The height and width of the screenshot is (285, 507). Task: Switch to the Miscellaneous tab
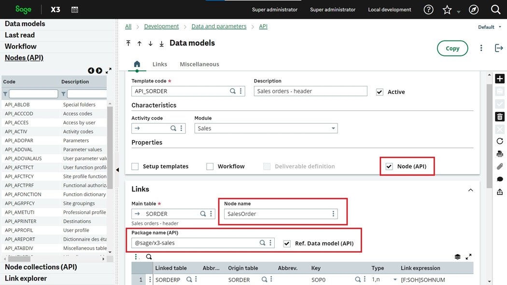(199, 64)
